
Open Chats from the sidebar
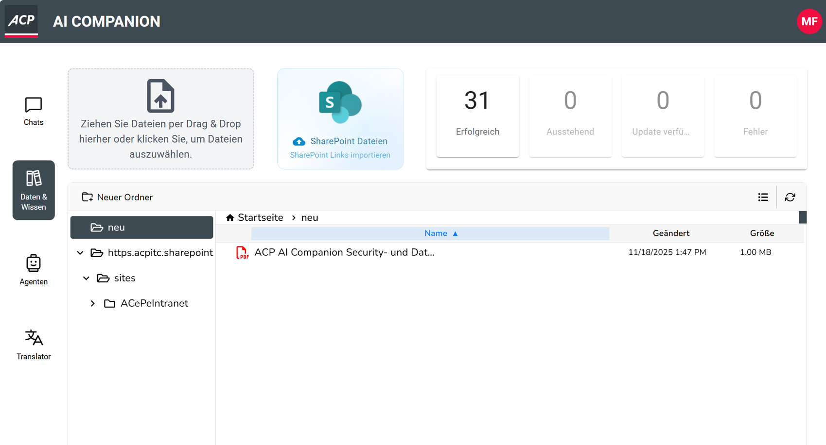pos(34,111)
